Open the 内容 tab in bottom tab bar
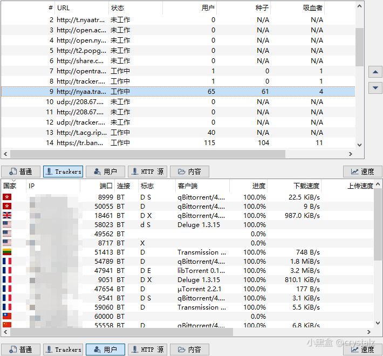This screenshot has width=383, height=356. click(189, 350)
